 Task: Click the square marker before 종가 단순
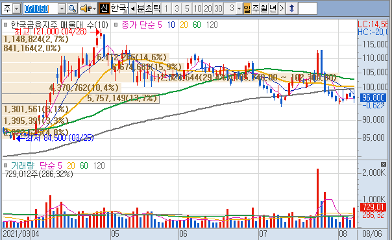click(x=116, y=25)
